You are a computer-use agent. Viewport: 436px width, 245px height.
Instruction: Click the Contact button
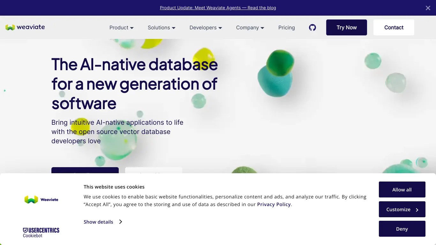[x=394, y=27]
